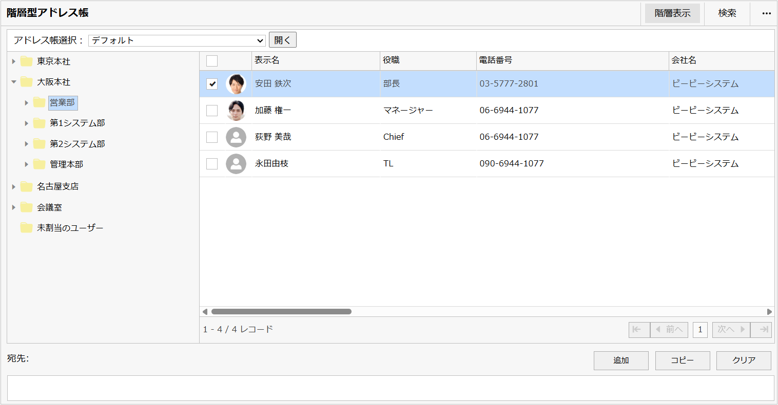The width and height of the screenshot is (778, 405).
Task: Click 荻野 美哉's default avatar icon
Action: click(x=237, y=137)
